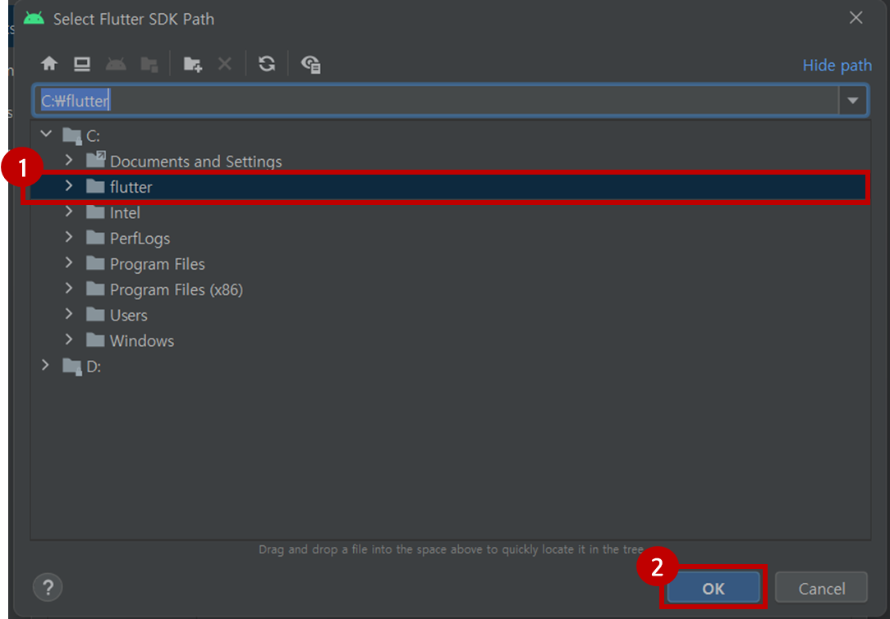890x619 pixels.
Task: Expand the Program Files (x86) folder
Action: pos(69,289)
